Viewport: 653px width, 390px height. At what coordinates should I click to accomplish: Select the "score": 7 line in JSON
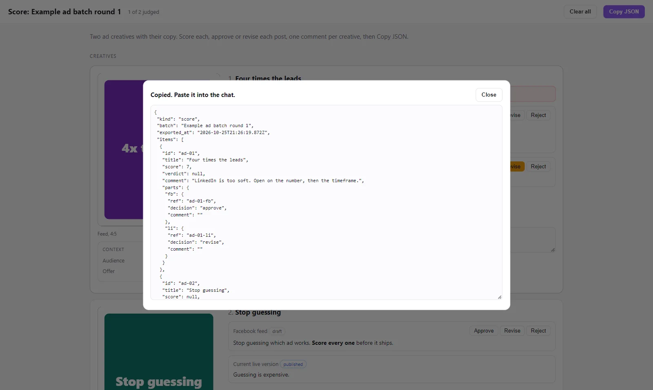tap(177, 167)
